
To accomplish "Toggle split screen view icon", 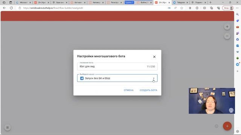I will [x=204, y=8].
